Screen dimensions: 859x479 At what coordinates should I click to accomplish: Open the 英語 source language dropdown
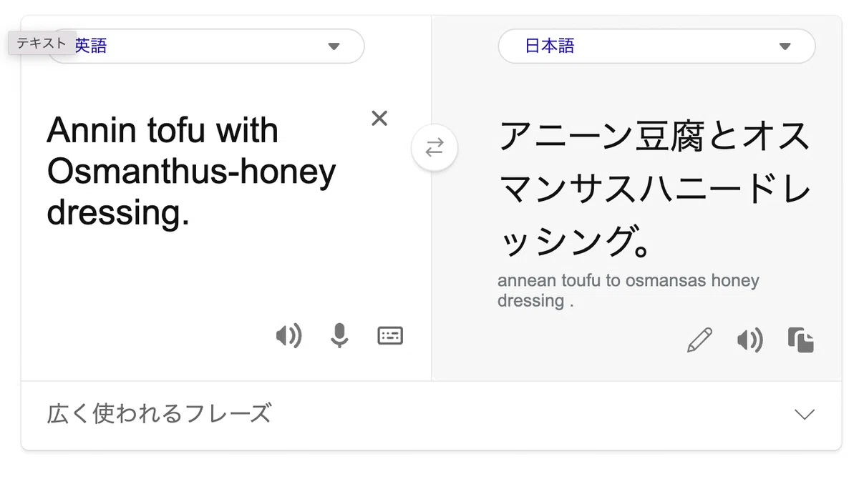206,46
